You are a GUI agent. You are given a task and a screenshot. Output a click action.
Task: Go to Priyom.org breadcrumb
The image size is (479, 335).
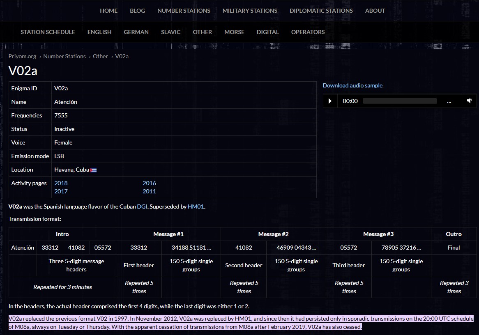[x=22, y=56]
